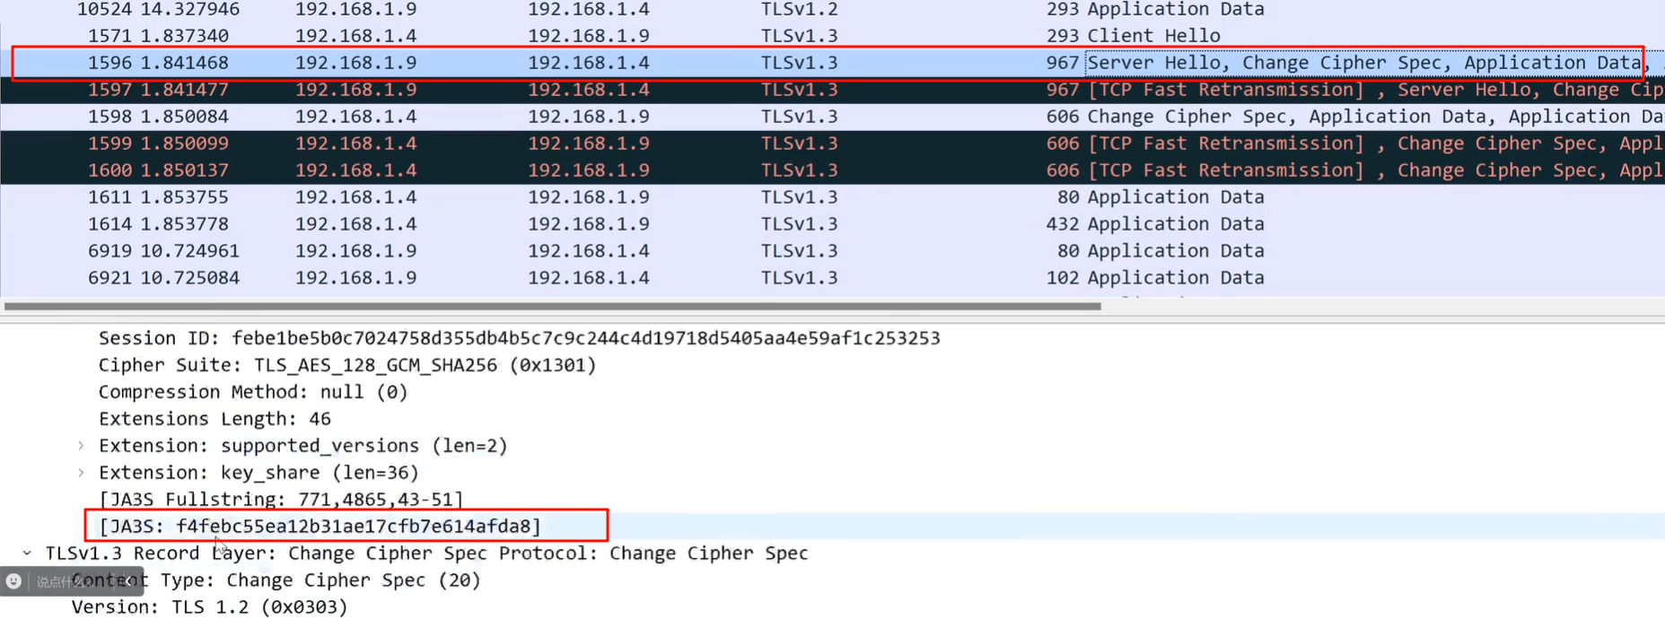The height and width of the screenshot is (618, 1665).
Task: Select packet 1611 Application Data row
Action: (832, 197)
